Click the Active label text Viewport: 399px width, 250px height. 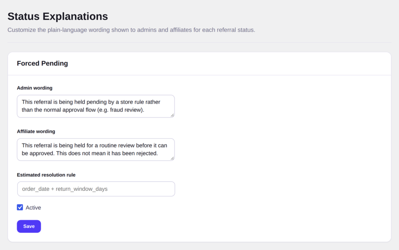tap(33, 208)
